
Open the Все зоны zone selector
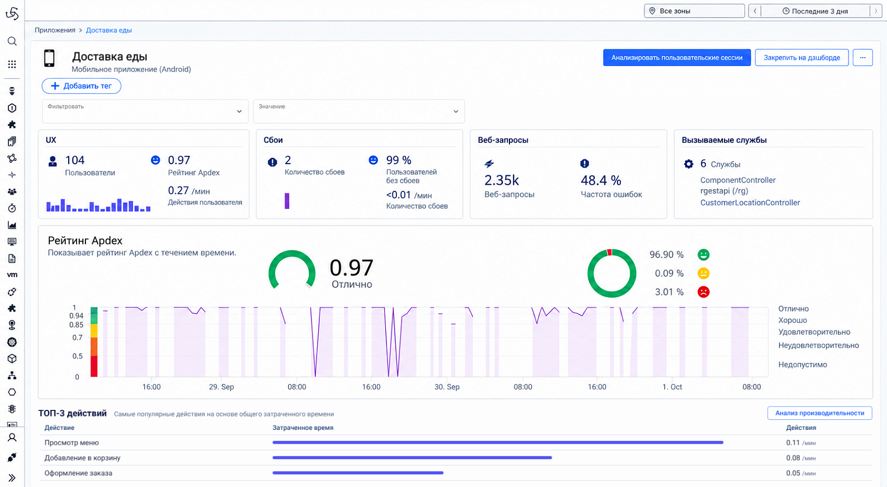694,11
